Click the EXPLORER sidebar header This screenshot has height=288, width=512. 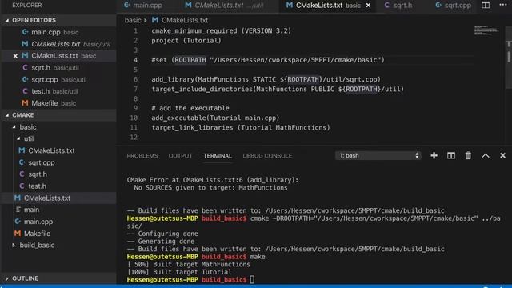26,6
